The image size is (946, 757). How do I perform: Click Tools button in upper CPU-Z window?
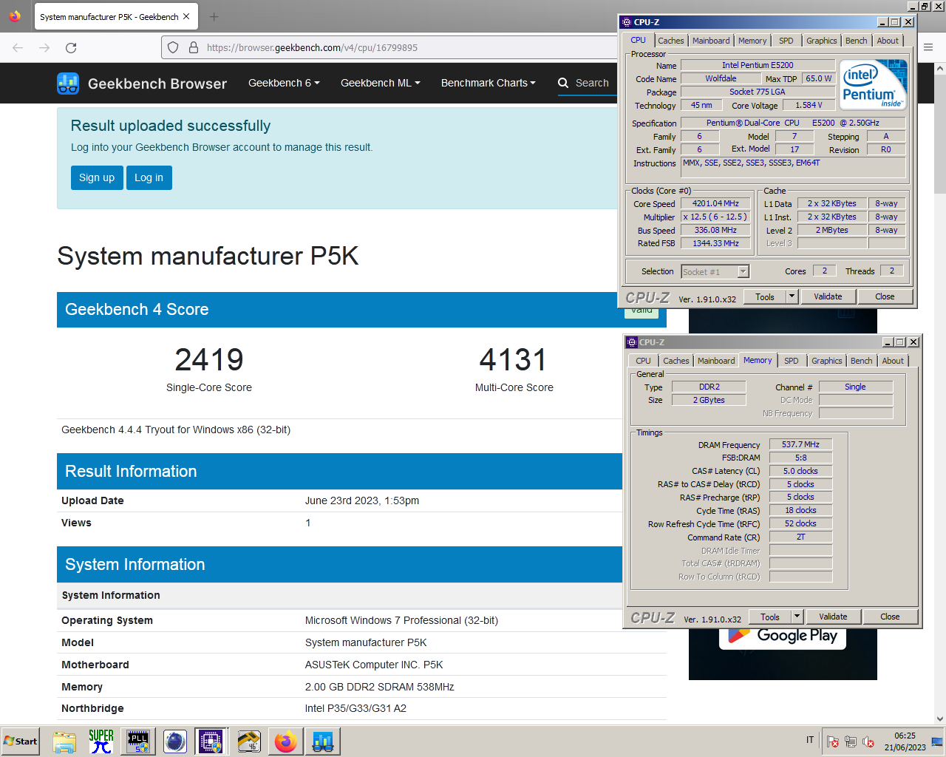point(765,296)
